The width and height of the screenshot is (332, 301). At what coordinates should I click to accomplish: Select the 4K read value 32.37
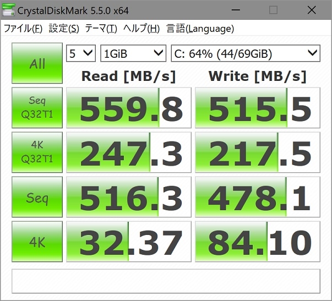tap(129, 242)
